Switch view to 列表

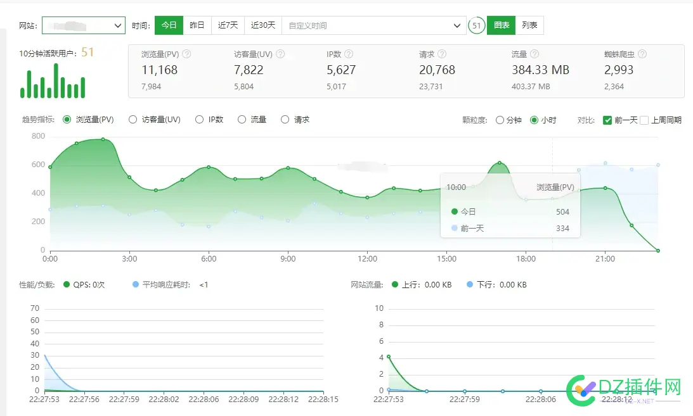tap(529, 25)
